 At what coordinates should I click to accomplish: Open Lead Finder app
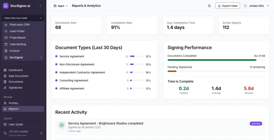(23, 31)
